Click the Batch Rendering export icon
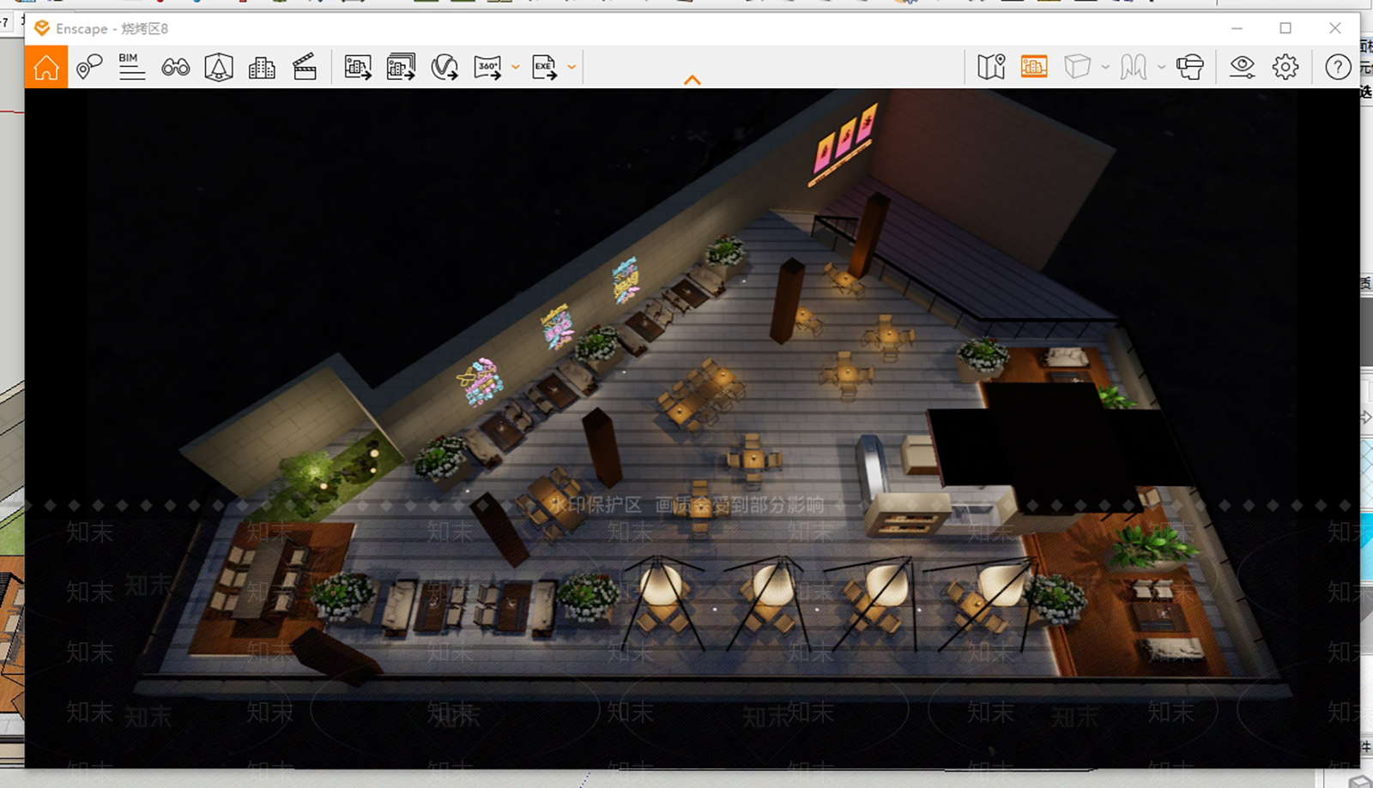Image resolution: width=1373 pixels, height=788 pixels. click(401, 66)
